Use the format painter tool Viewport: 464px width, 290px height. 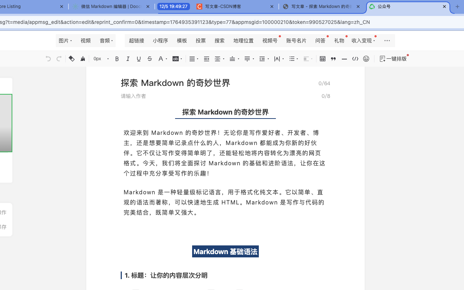coord(83,58)
